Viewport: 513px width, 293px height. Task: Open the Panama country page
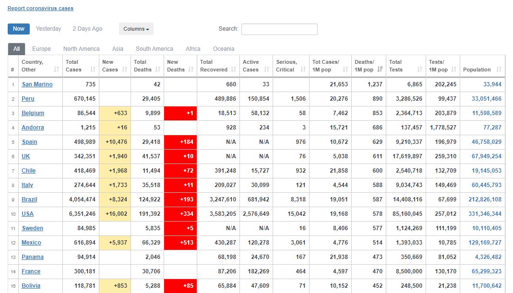(x=32, y=257)
